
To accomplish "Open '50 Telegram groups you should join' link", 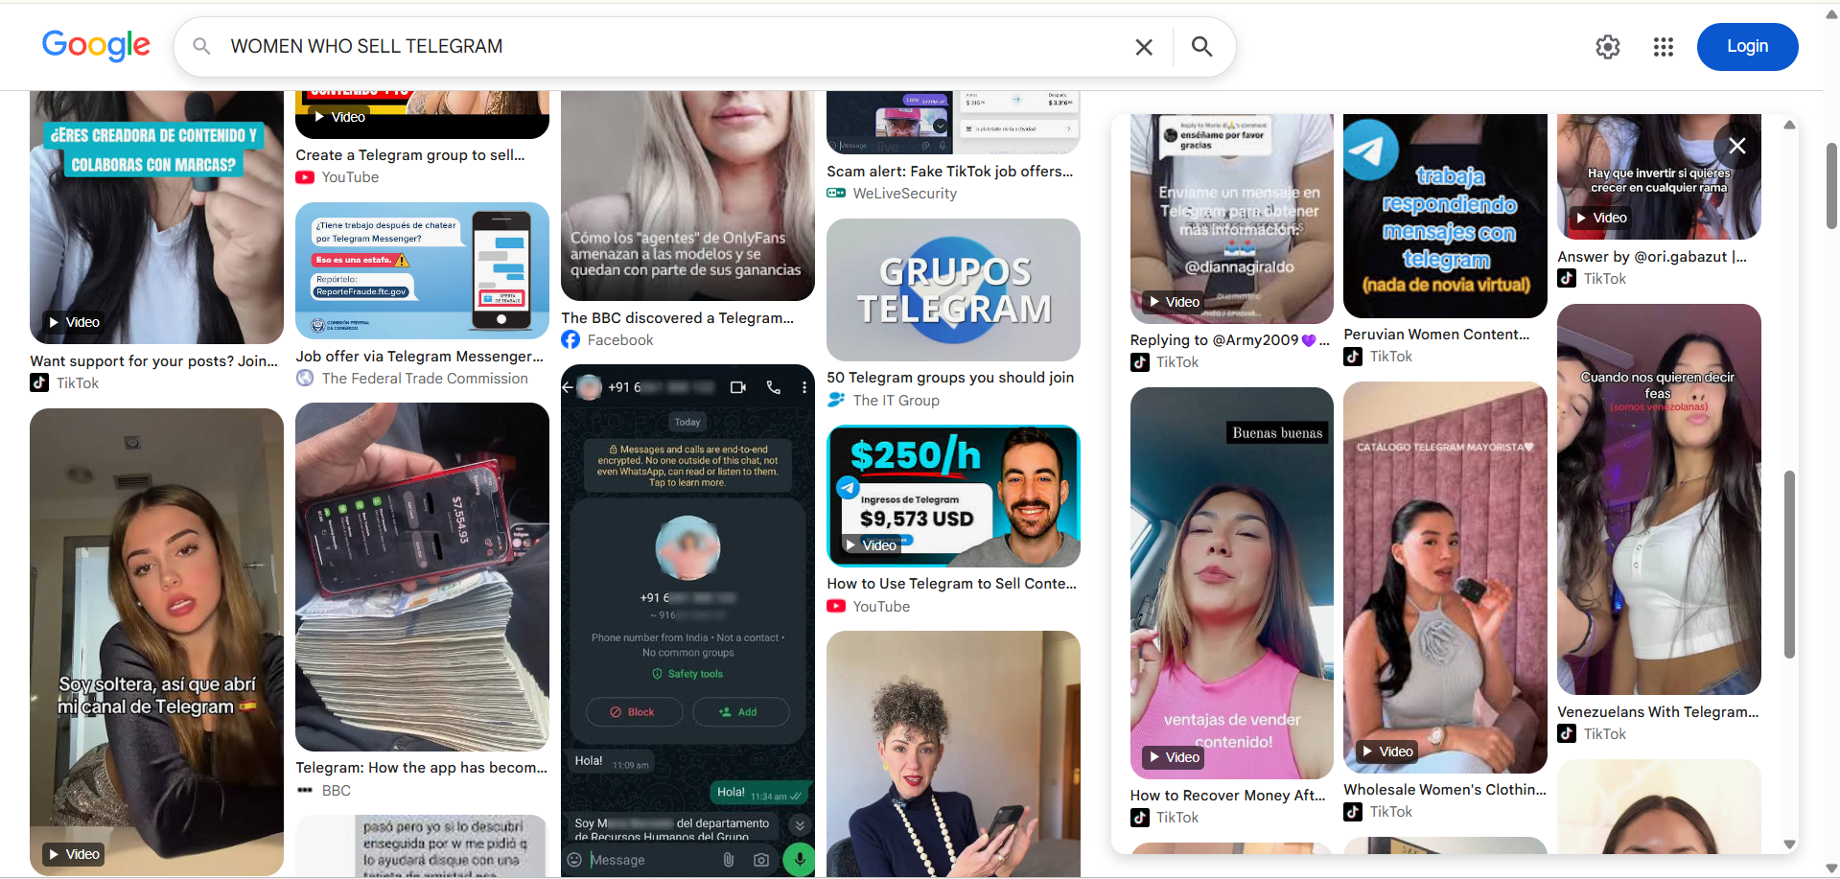I will click(950, 378).
